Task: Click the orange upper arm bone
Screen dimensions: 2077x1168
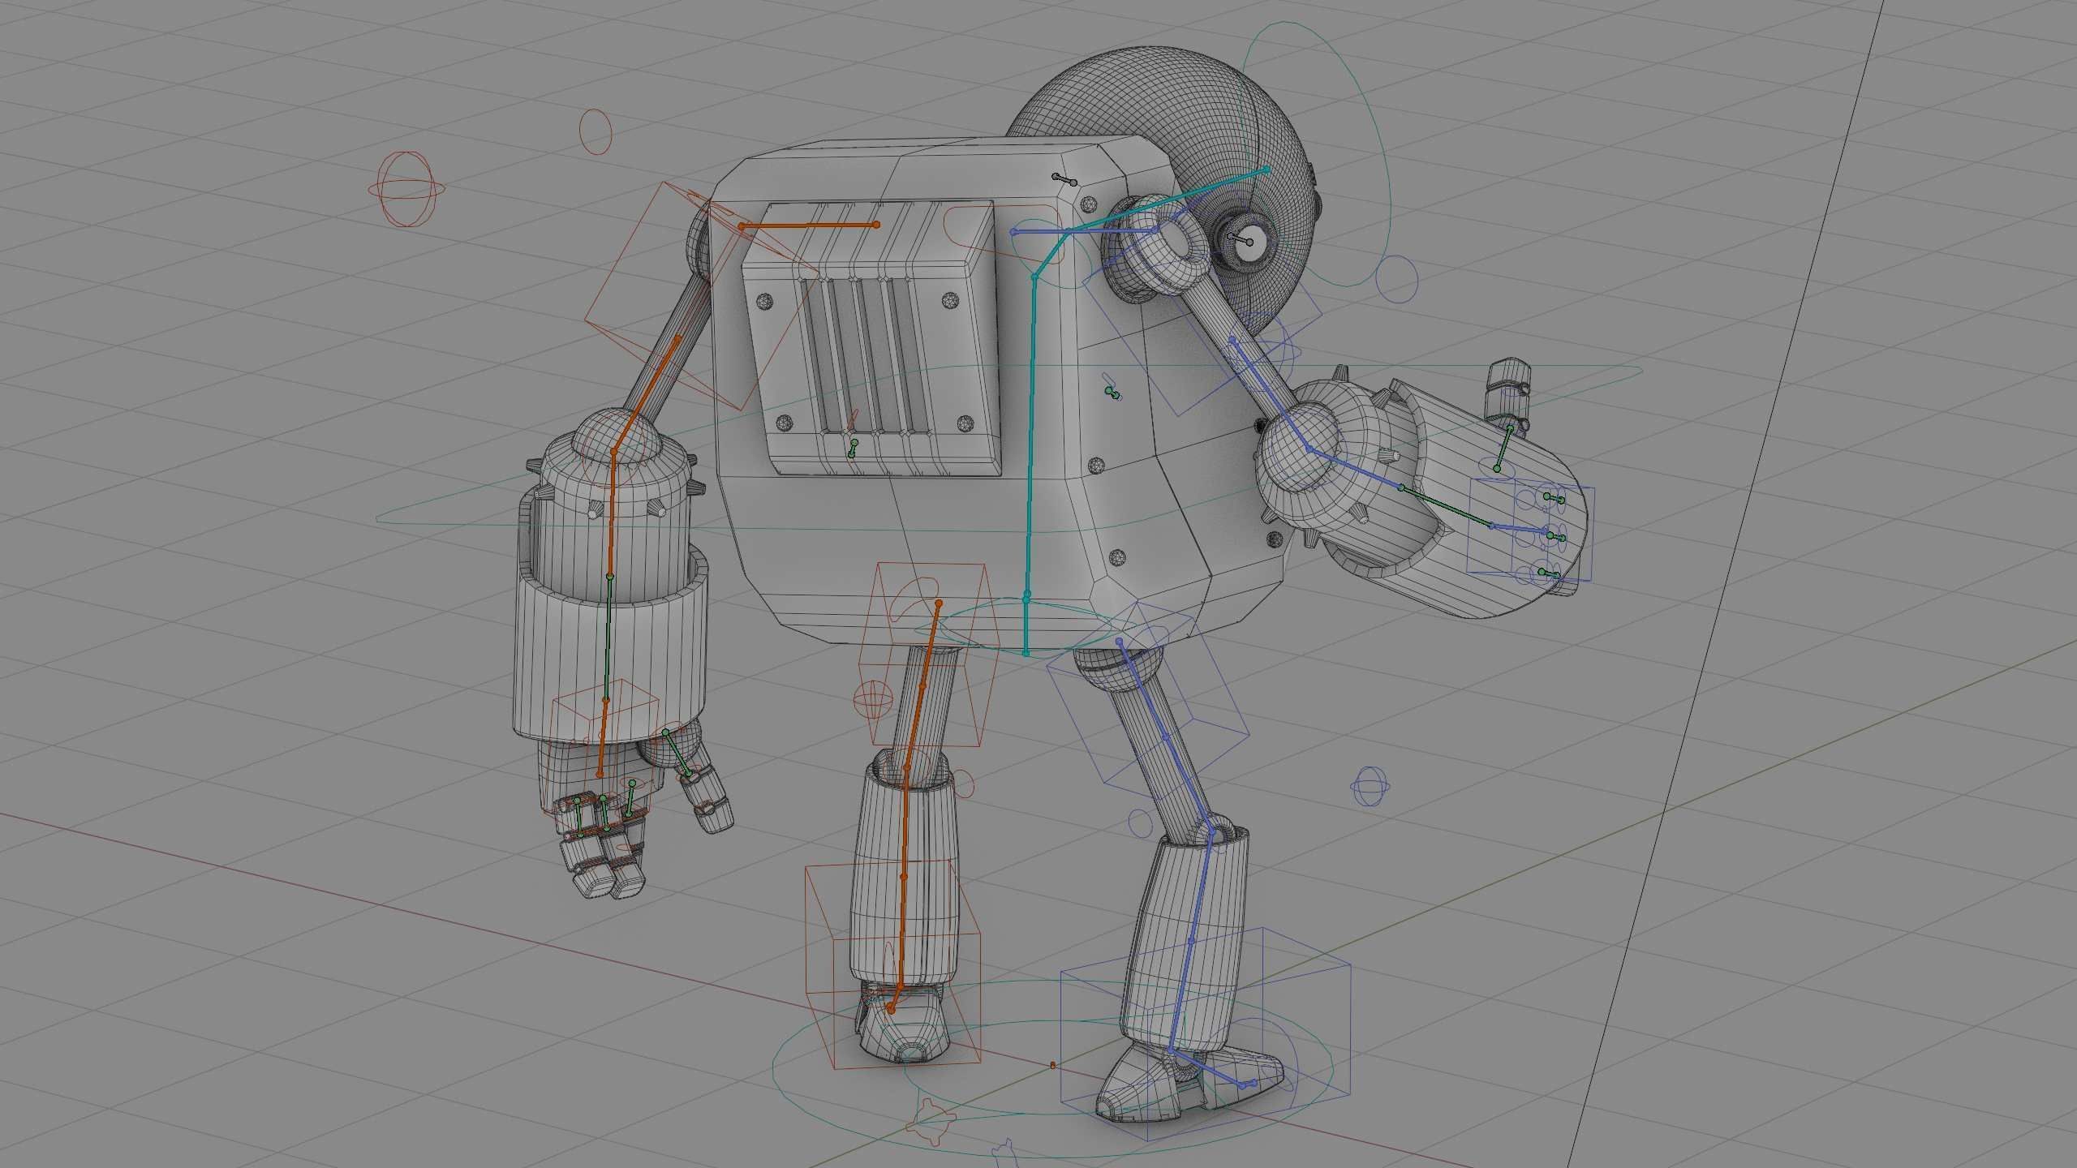Action: [646, 395]
